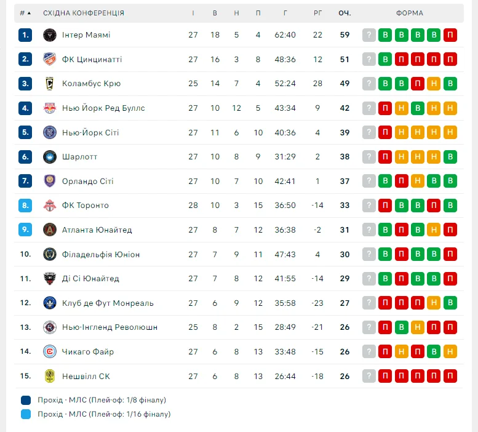This screenshot has width=478, height=432.
Task: Click the Atlanta United logo
Action: 50,230
